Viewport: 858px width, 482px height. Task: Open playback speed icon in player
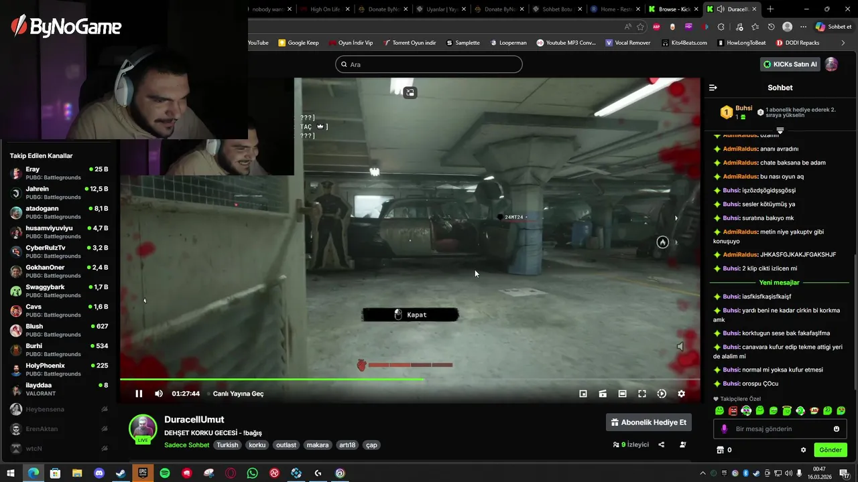tap(662, 394)
